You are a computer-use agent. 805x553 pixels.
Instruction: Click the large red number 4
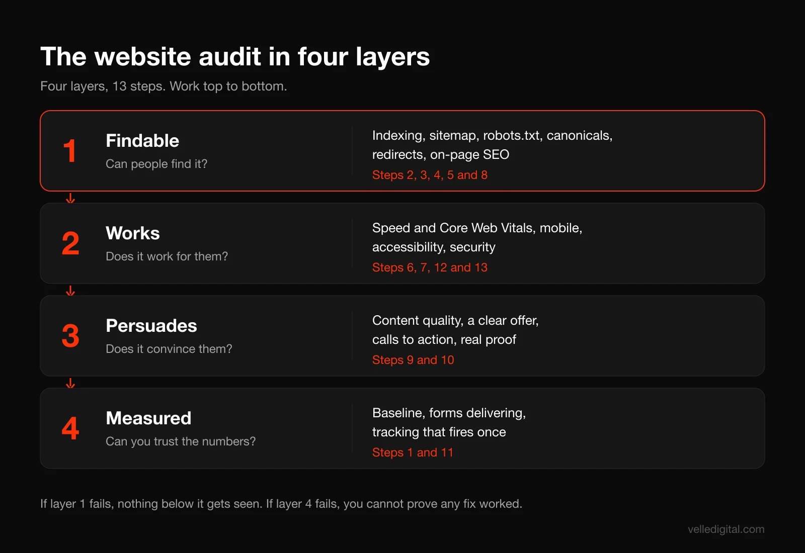[70, 429]
